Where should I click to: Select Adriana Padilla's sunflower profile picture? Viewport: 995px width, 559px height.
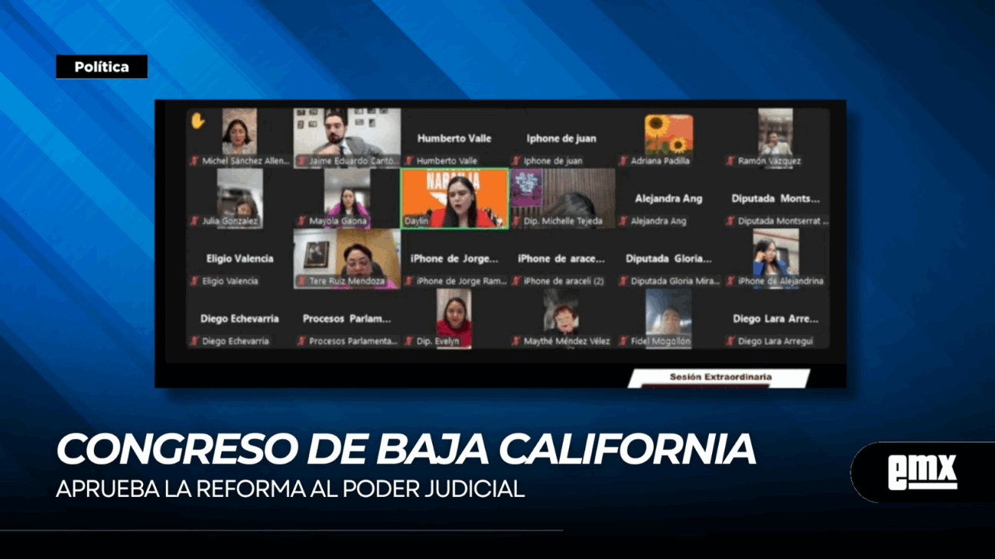[668, 134]
